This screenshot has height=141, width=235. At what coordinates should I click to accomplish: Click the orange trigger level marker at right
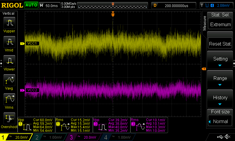tap(204, 69)
